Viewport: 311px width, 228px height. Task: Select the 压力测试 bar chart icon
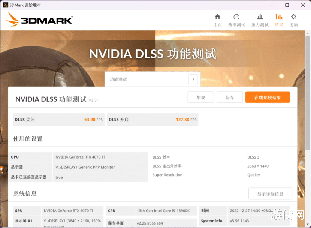[260, 17]
